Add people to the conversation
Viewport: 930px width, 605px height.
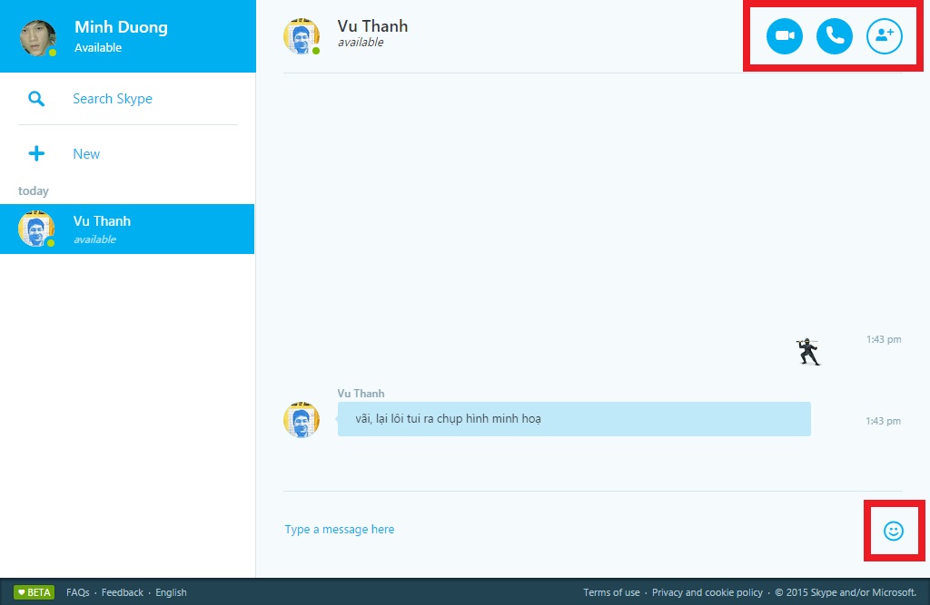point(885,36)
